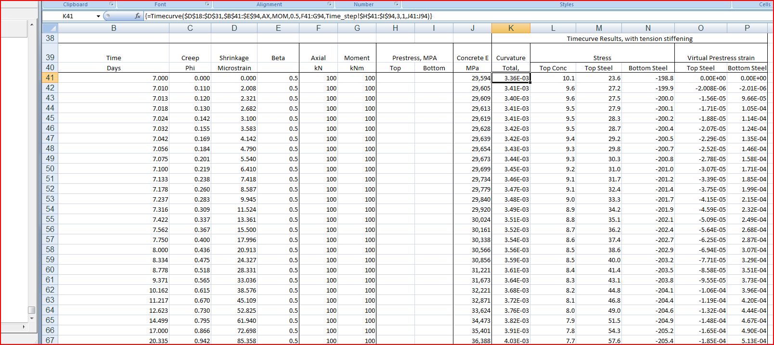Click left pane horizontal scroll right arrow

click(24, 327)
